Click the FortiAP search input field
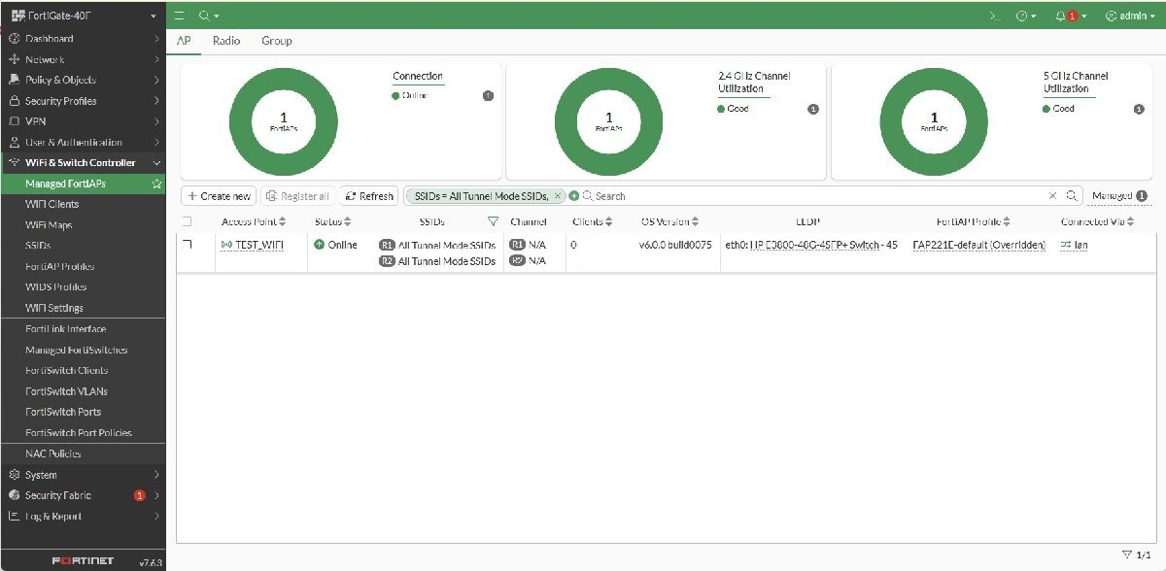 pos(816,196)
